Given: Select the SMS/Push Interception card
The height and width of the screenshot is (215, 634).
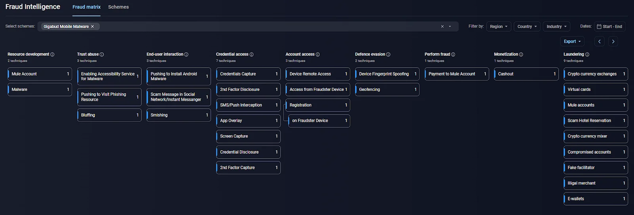Looking at the screenshot, I should [248, 105].
